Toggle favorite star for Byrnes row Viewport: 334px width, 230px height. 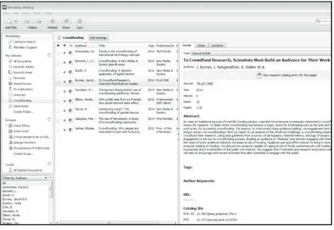pyautogui.click(x=58, y=82)
